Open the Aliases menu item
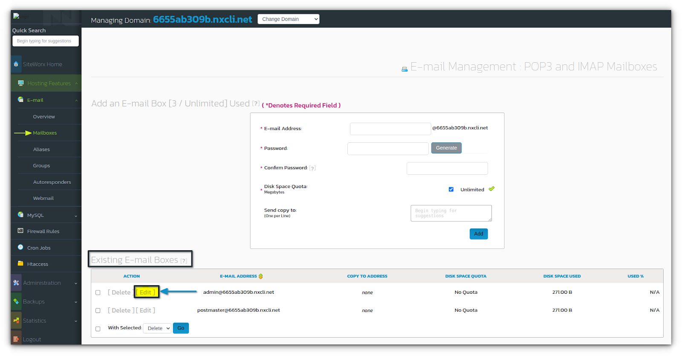Viewport: 682px width, 356px height. pos(41,149)
